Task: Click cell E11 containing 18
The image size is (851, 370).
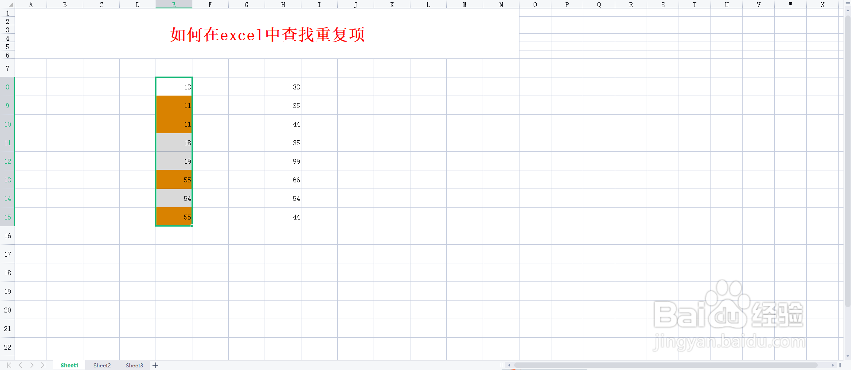Action: tap(174, 143)
